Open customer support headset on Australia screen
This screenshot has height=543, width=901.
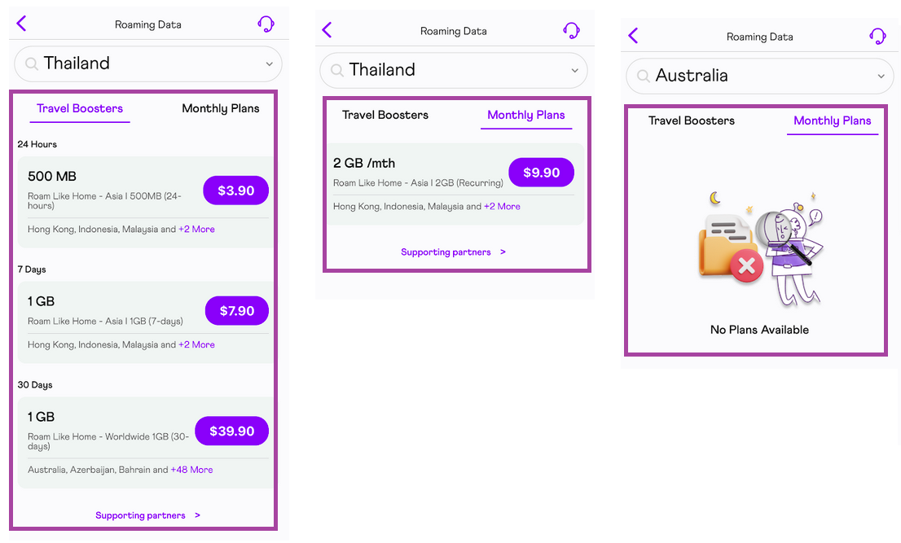(x=877, y=36)
